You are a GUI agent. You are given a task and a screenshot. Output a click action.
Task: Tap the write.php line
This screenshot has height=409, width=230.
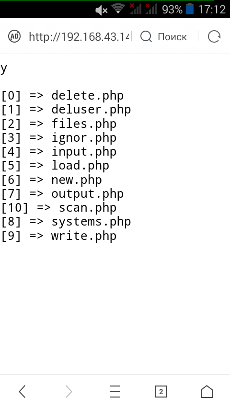[x=59, y=236]
